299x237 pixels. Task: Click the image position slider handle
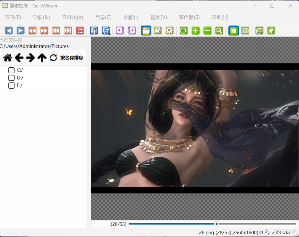216,224
